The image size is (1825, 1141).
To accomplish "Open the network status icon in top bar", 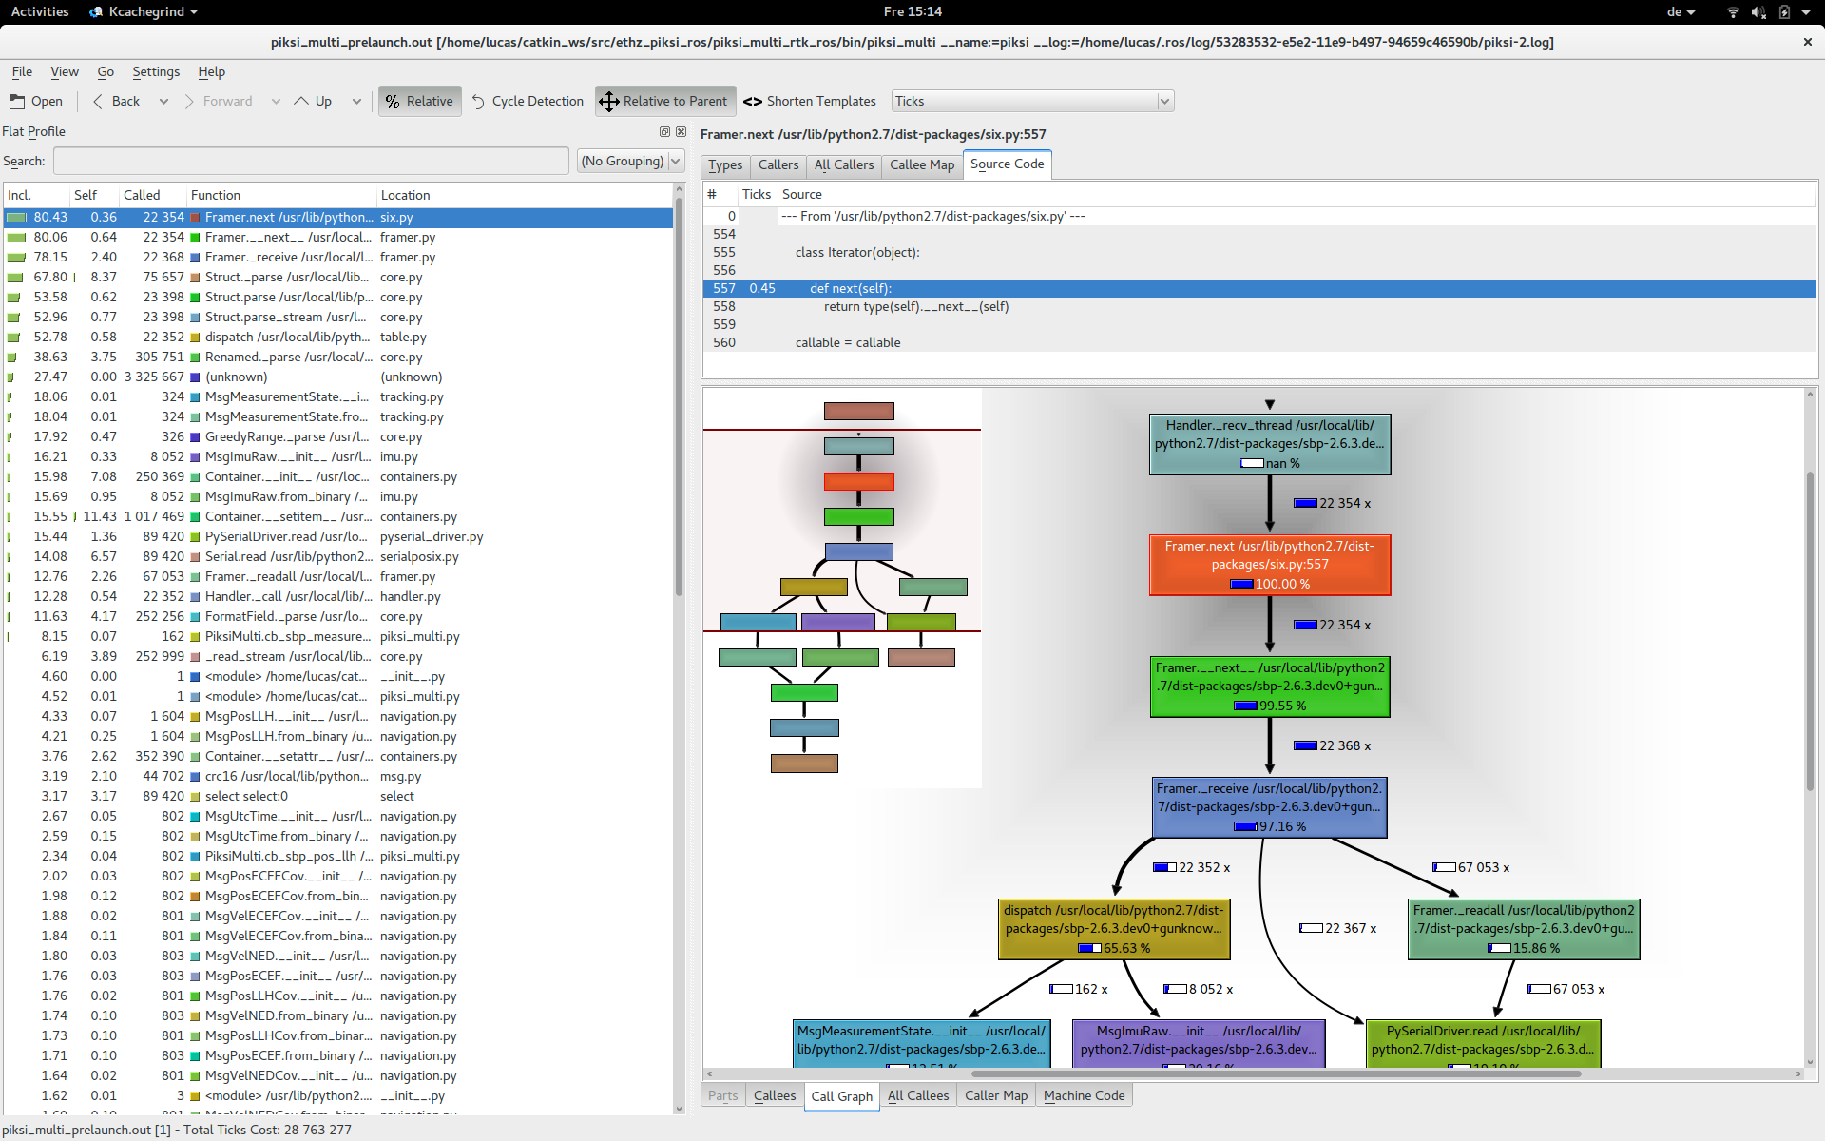I will (1732, 11).
